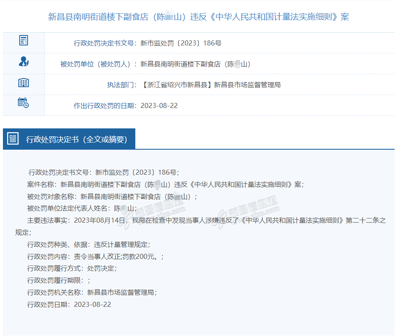The height and width of the screenshot is (336, 398).
Task: Click the person icon in the 被处罚单位 row
Action: 23,62
